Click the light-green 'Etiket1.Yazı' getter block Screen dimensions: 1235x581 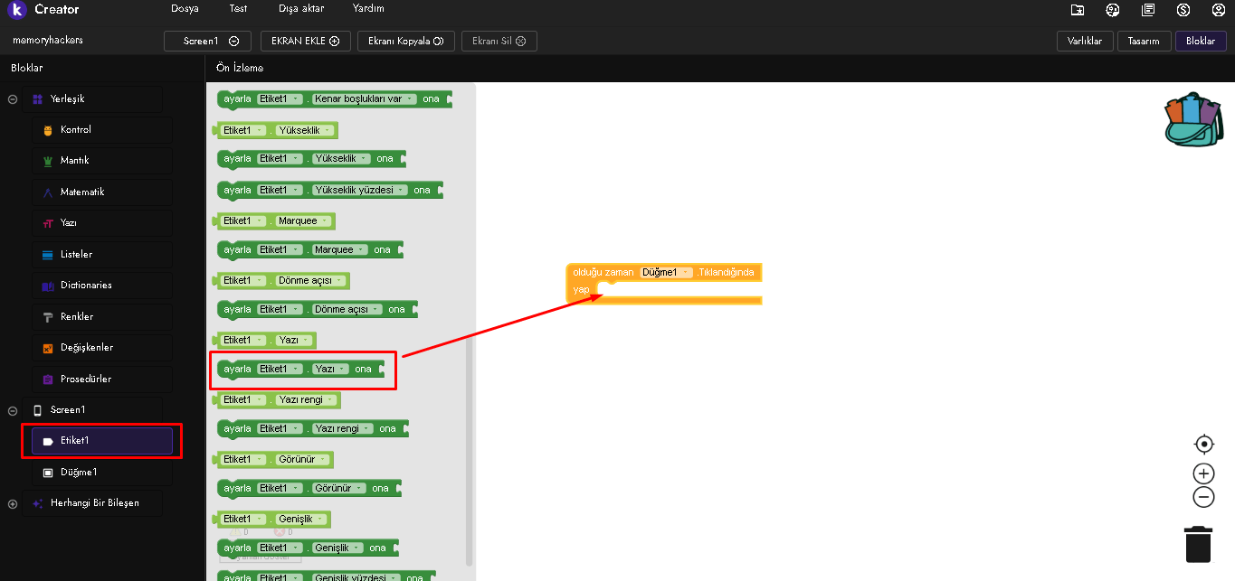pyautogui.click(x=265, y=340)
